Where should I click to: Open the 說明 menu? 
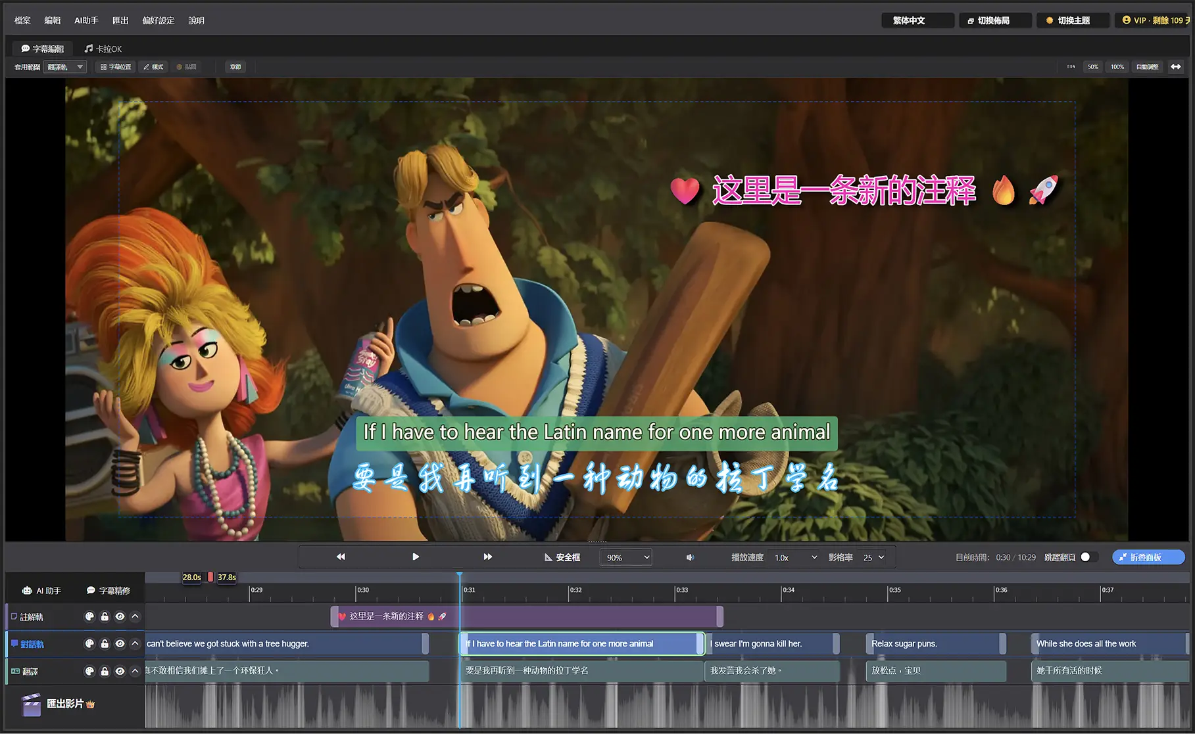[x=196, y=20]
